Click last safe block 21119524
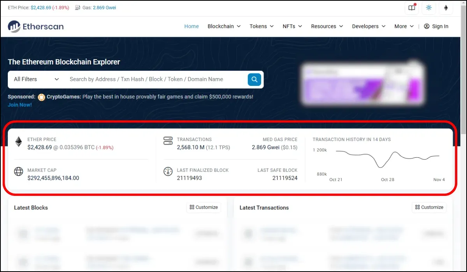Viewport: 467px width, 272px height. [x=285, y=178]
